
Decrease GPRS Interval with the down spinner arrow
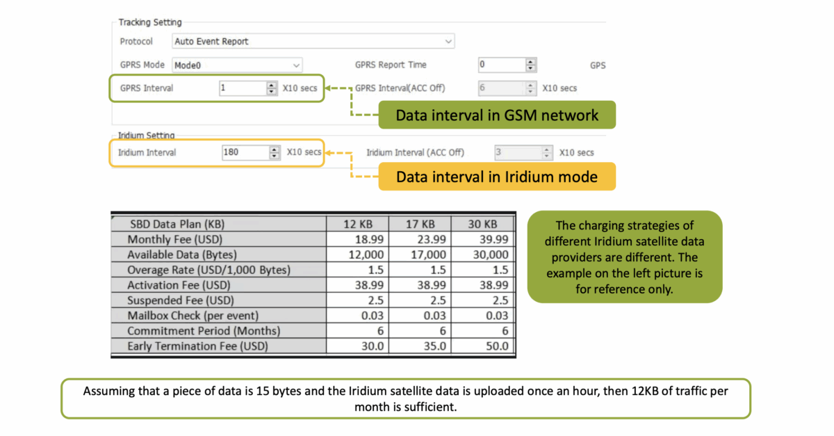tap(272, 91)
